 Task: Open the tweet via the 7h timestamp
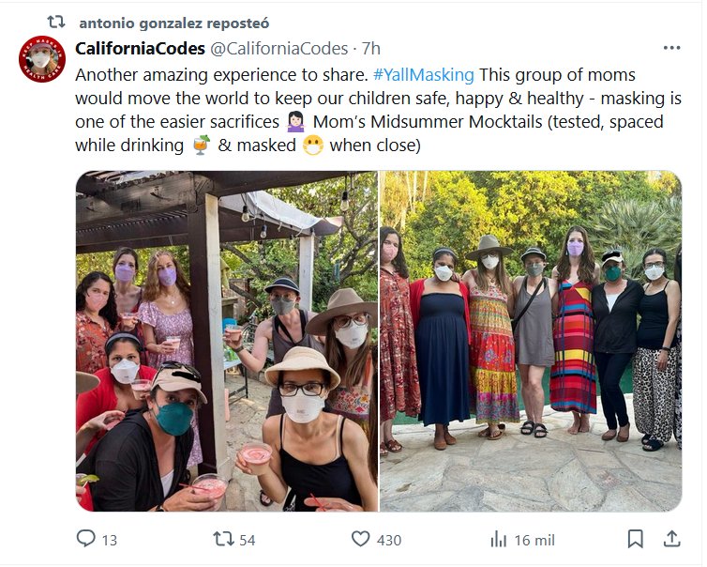click(371, 48)
